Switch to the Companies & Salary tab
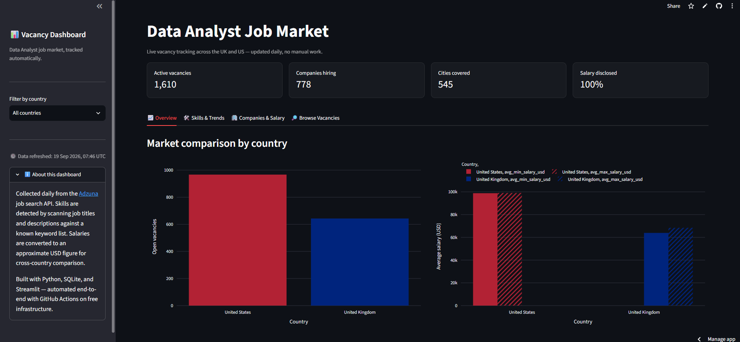Screen dimensions: 740x342 (258, 118)
